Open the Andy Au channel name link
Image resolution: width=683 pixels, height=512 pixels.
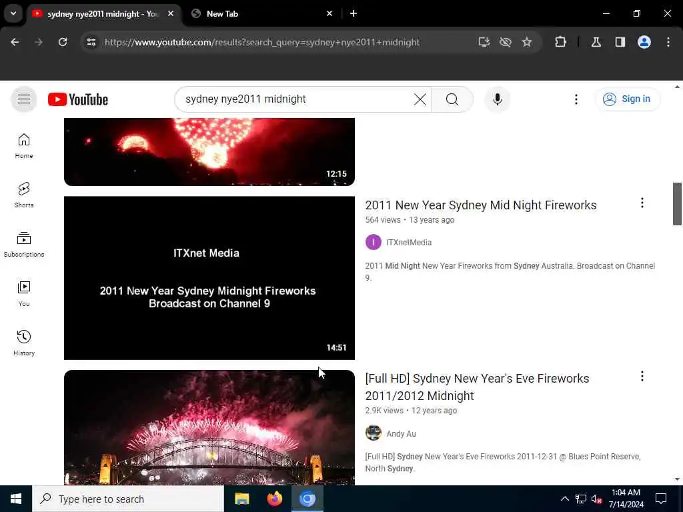pos(401,433)
